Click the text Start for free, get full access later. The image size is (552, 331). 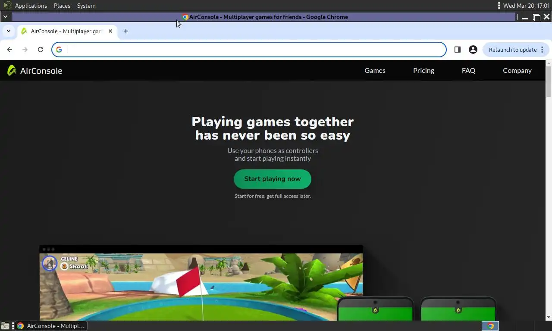point(273,196)
